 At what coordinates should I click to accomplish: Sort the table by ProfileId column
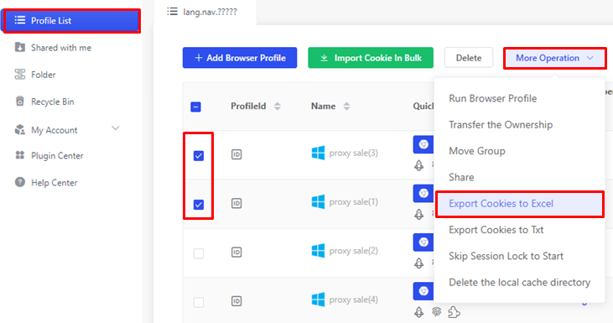point(278,106)
